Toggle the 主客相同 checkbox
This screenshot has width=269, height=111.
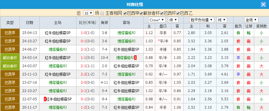102,13
